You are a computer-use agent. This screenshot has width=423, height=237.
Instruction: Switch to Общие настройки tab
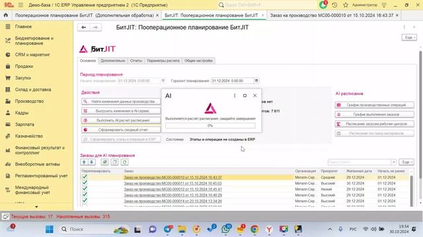(x=198, y=61)
